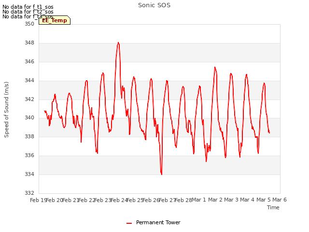Viewport: 309px width, 232px height.
Task: Click the highest peak near 348 m/s
Action: click(118, 43)
